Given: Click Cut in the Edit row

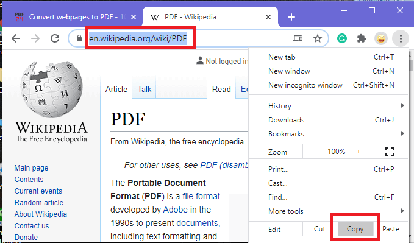Looking at the screenshot, I should [x=319, y=229].
